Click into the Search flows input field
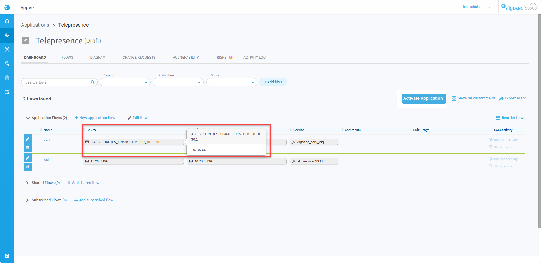The width and height of the screenshot is (541, 263). [x=57, y=82]
